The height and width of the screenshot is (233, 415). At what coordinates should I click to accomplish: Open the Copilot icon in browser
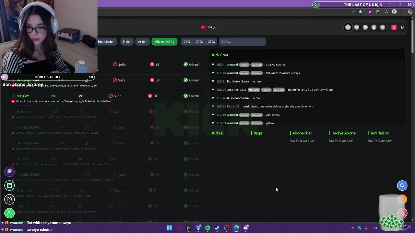pyautogui.click(x=410, y=12)
